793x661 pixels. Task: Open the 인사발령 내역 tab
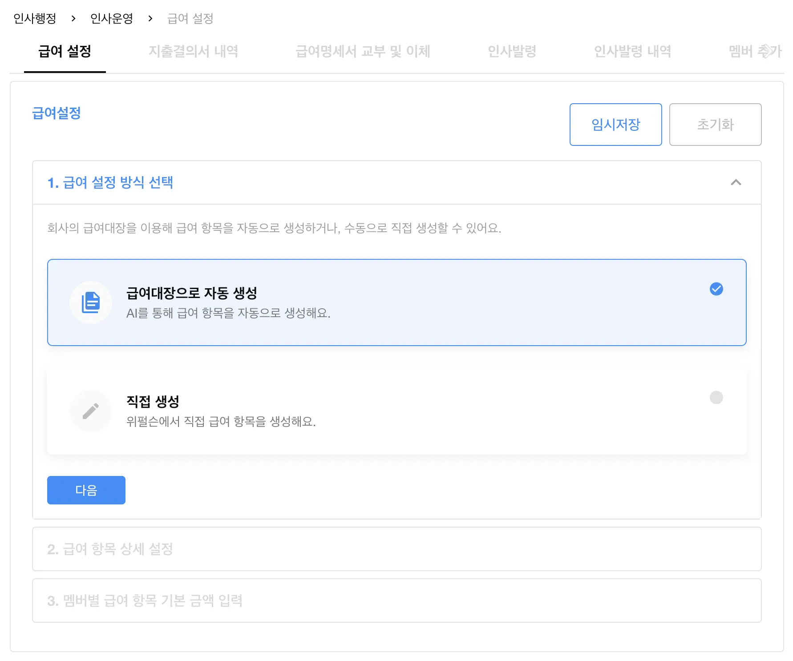click(x=632, y=52)
